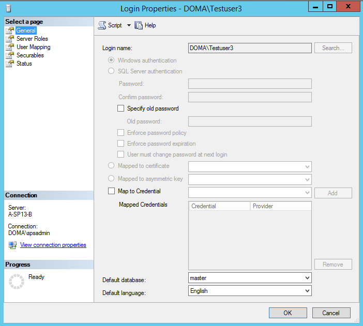Open the Default database dropdown
This screenshot has height=326, width=363.
[307, 278]
